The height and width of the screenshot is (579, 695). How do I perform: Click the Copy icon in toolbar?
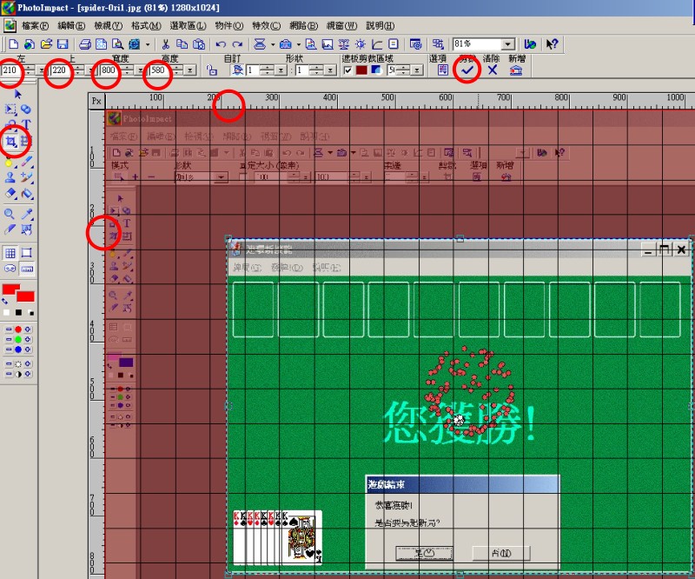[182, 44]
